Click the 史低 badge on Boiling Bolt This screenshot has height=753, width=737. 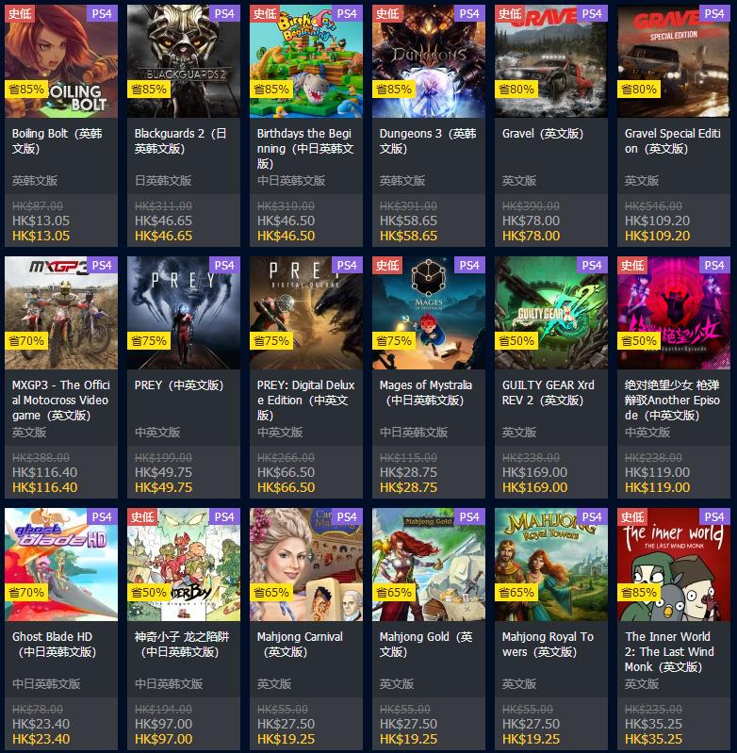click(20, 13)
